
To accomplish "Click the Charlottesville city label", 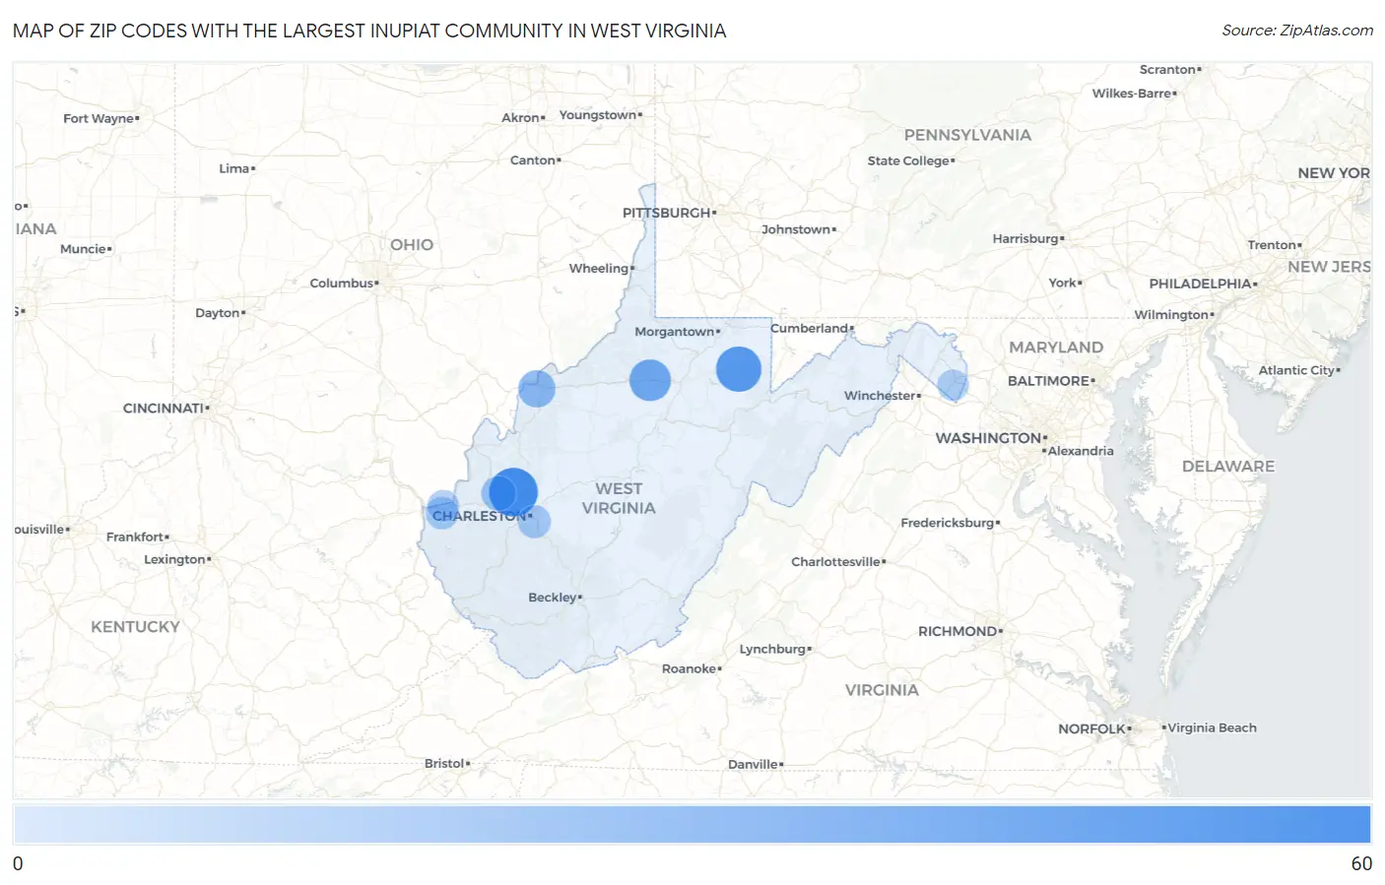I will [836, 562].
